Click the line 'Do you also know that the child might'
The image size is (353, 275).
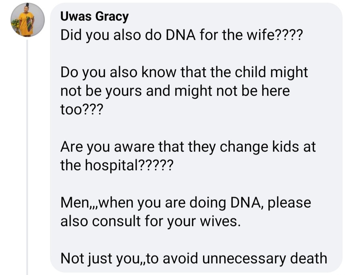tap(184, 73)
